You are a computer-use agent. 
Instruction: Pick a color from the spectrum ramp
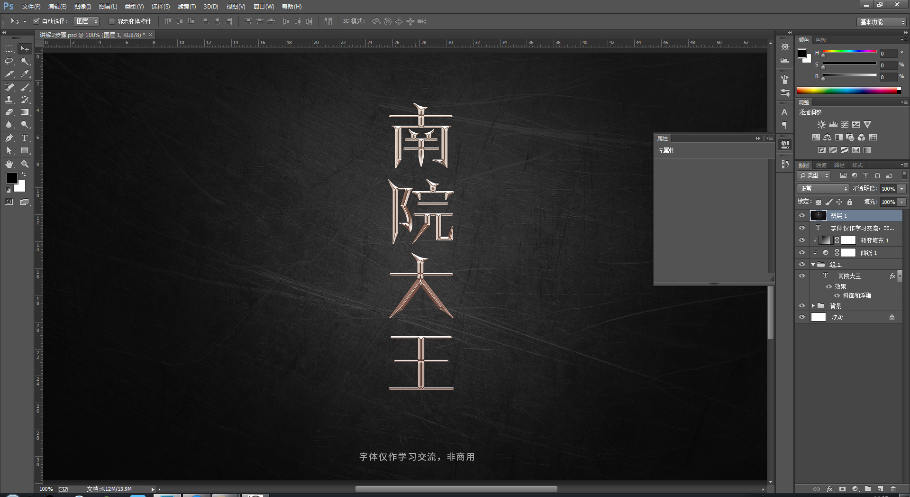849,90
